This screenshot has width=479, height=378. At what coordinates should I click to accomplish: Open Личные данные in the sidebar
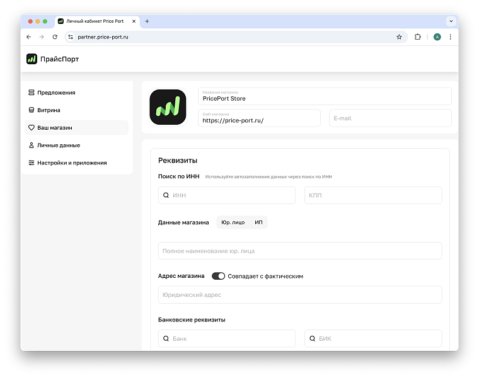[58, 146]
